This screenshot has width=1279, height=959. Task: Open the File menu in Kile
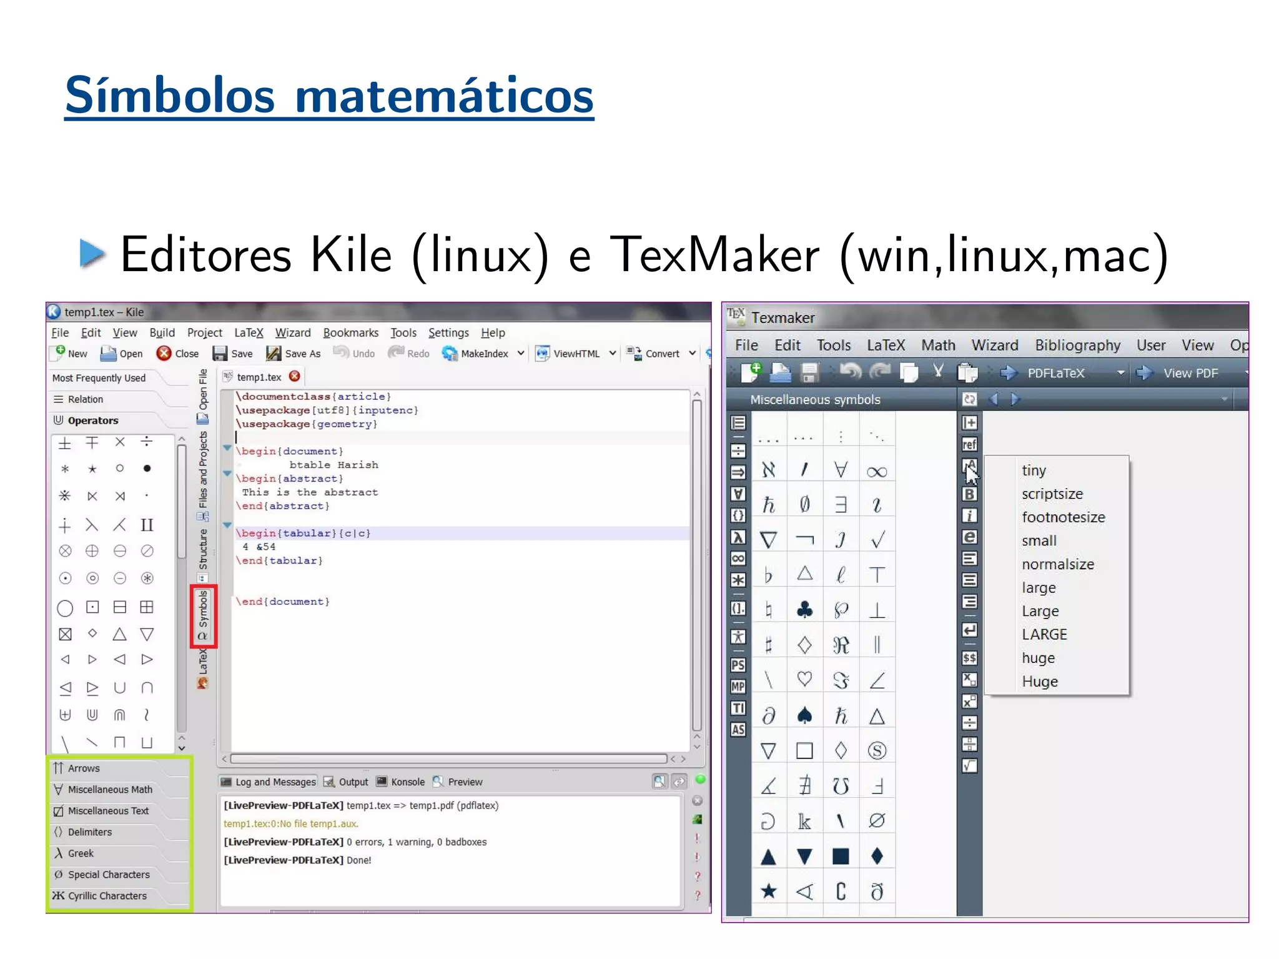[60, 333]
